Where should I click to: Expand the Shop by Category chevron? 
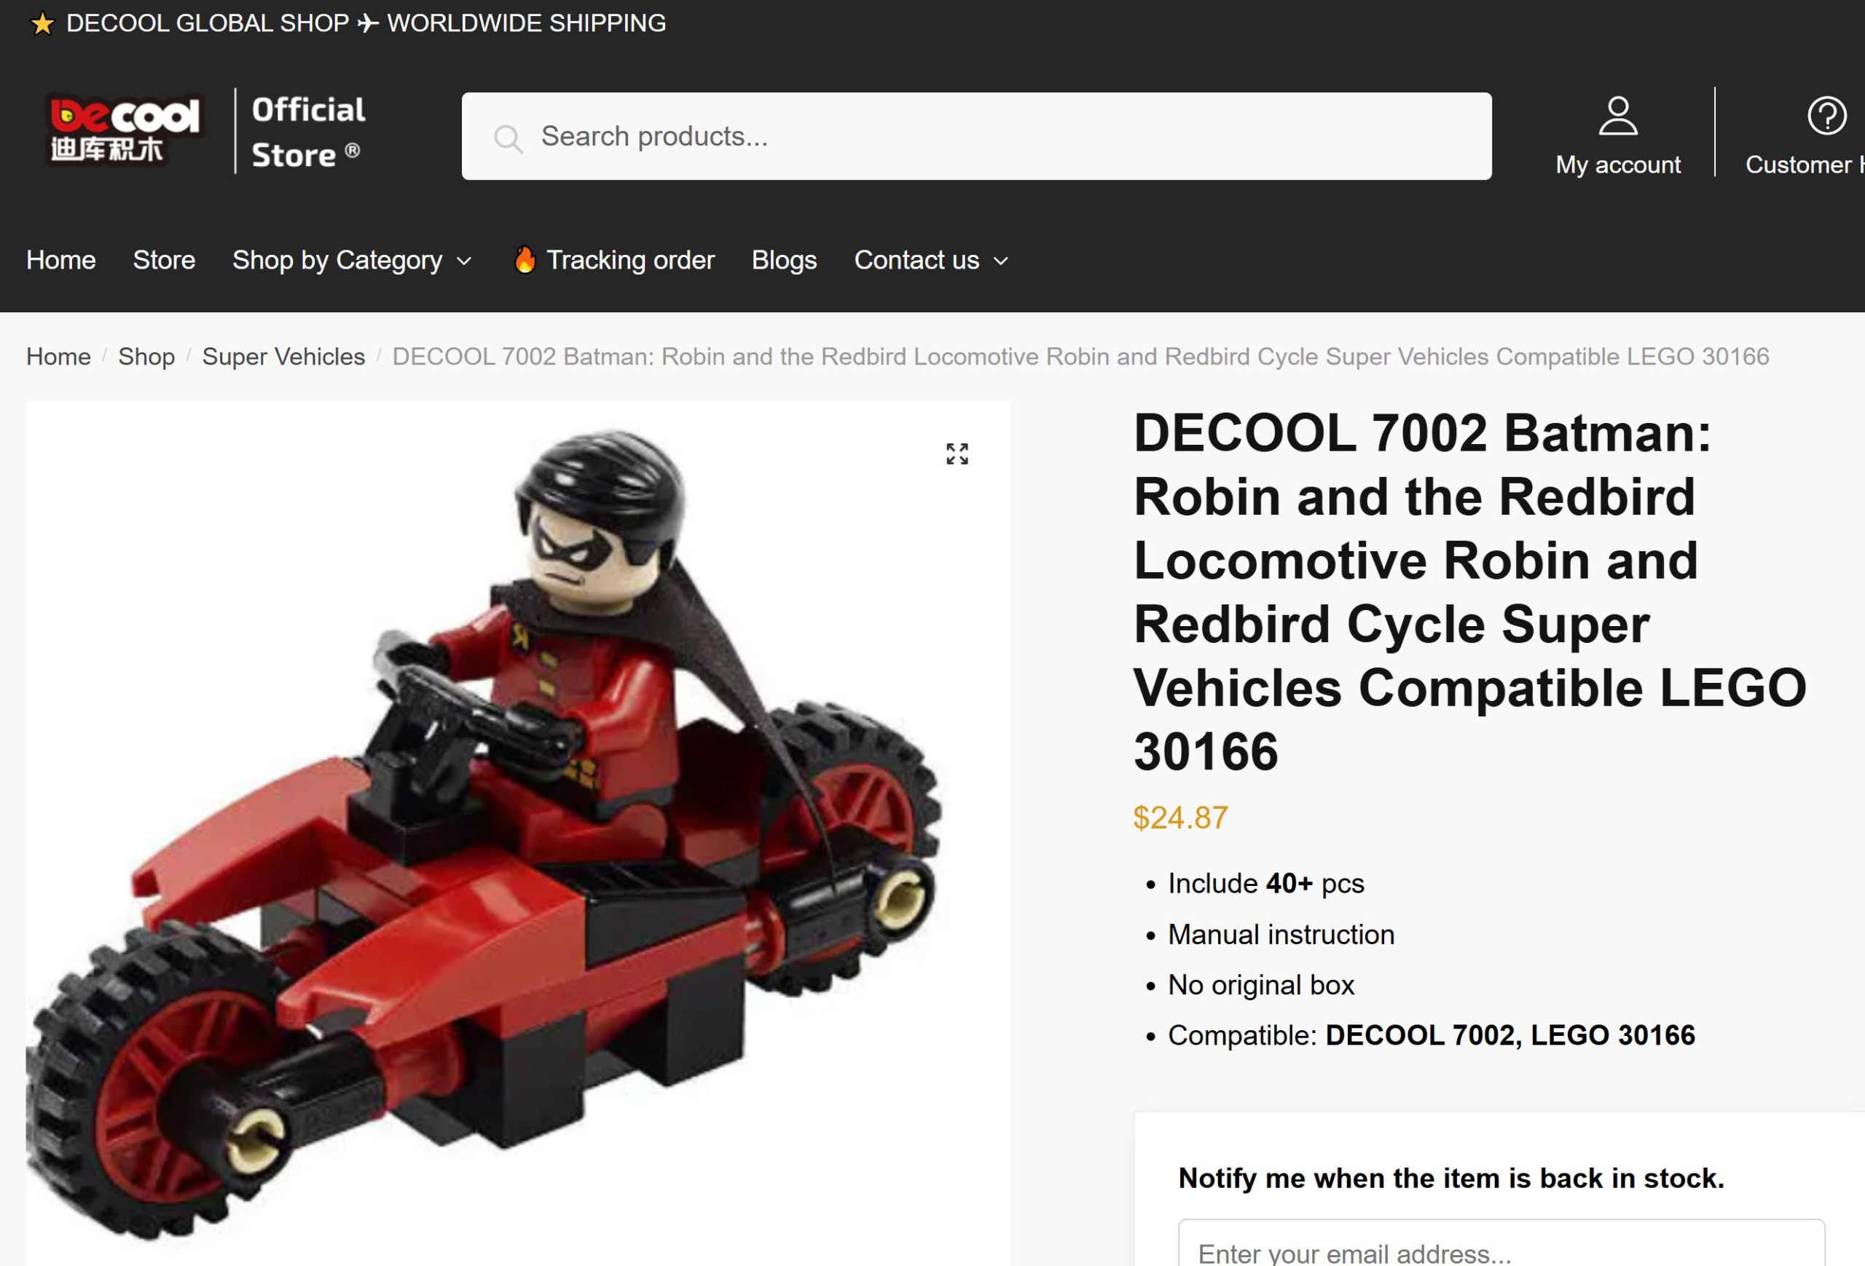464,261
